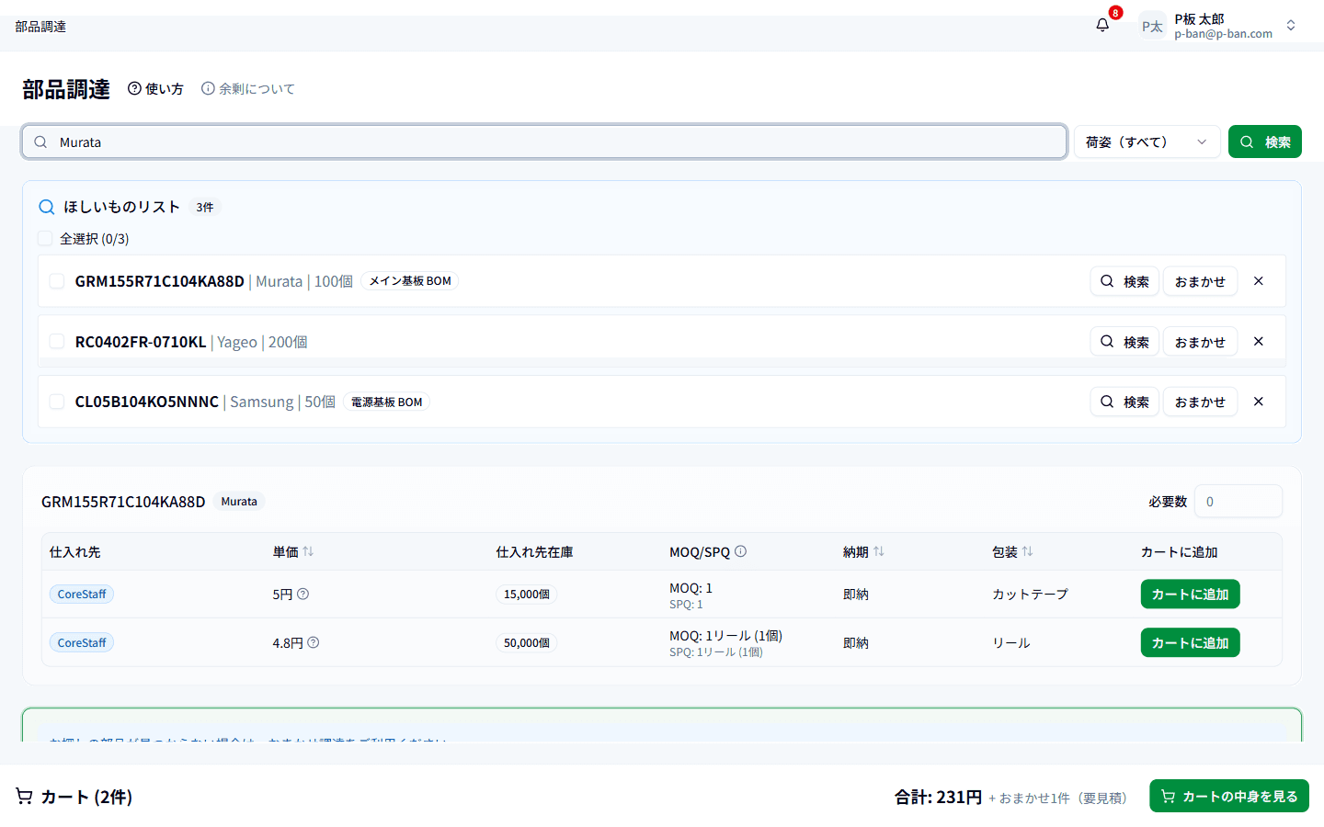Sort by 包装 column arrows
The width and height of the screenshot is (1324, 827).
[1028, 551]
